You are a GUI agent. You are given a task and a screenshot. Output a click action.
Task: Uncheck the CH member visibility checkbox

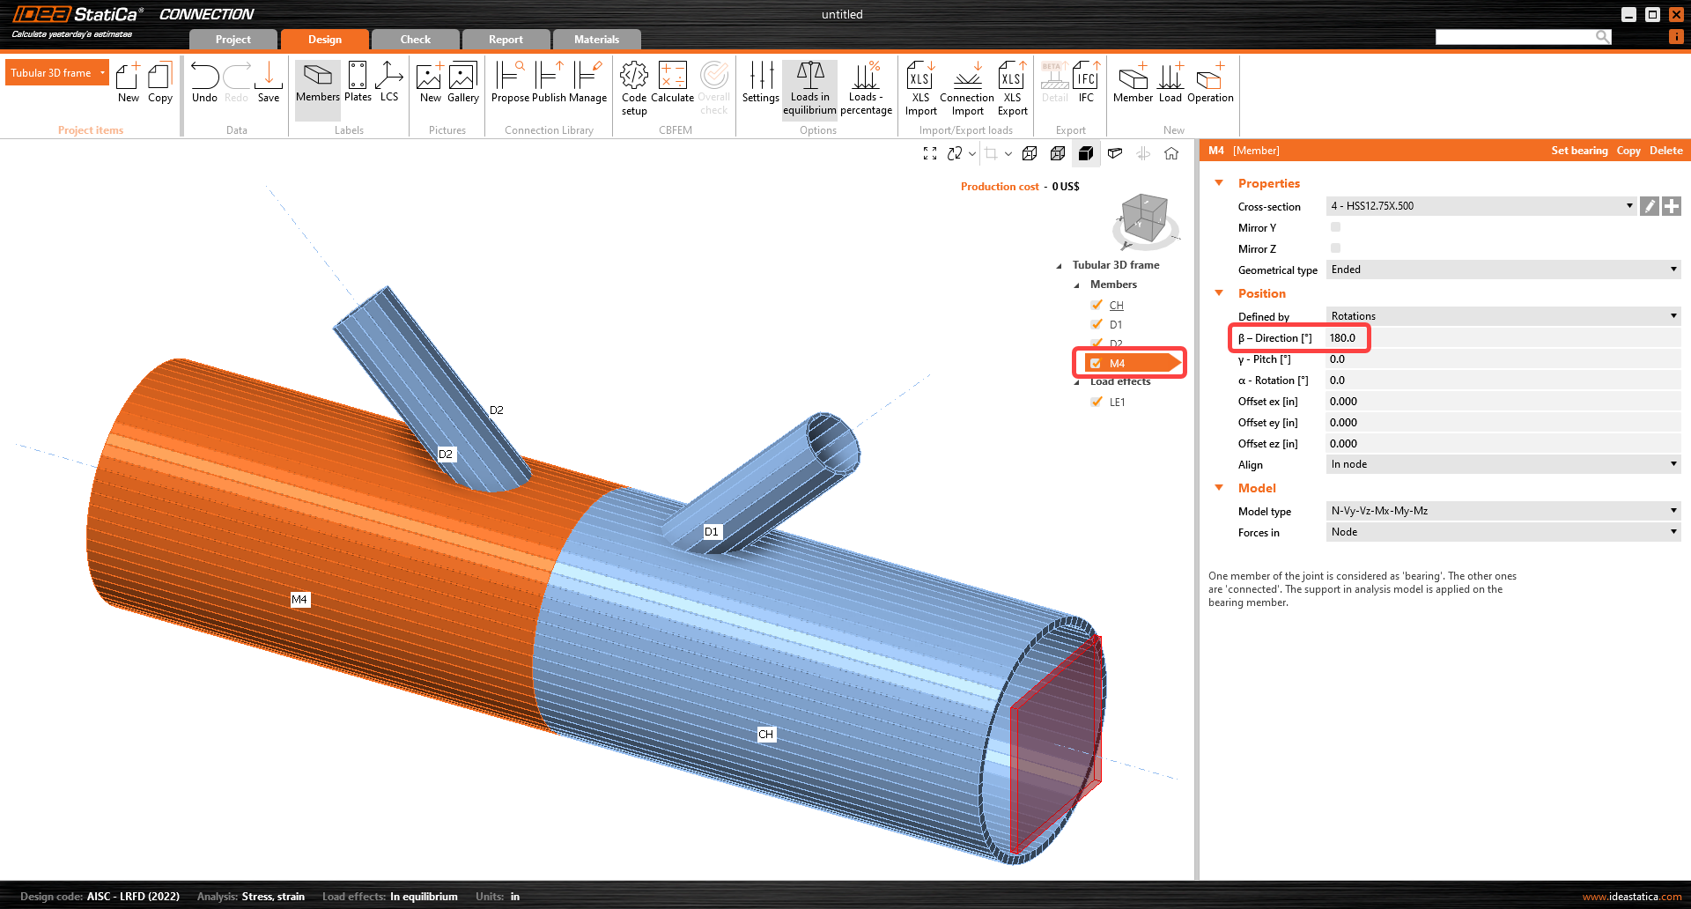point(1097,305)
